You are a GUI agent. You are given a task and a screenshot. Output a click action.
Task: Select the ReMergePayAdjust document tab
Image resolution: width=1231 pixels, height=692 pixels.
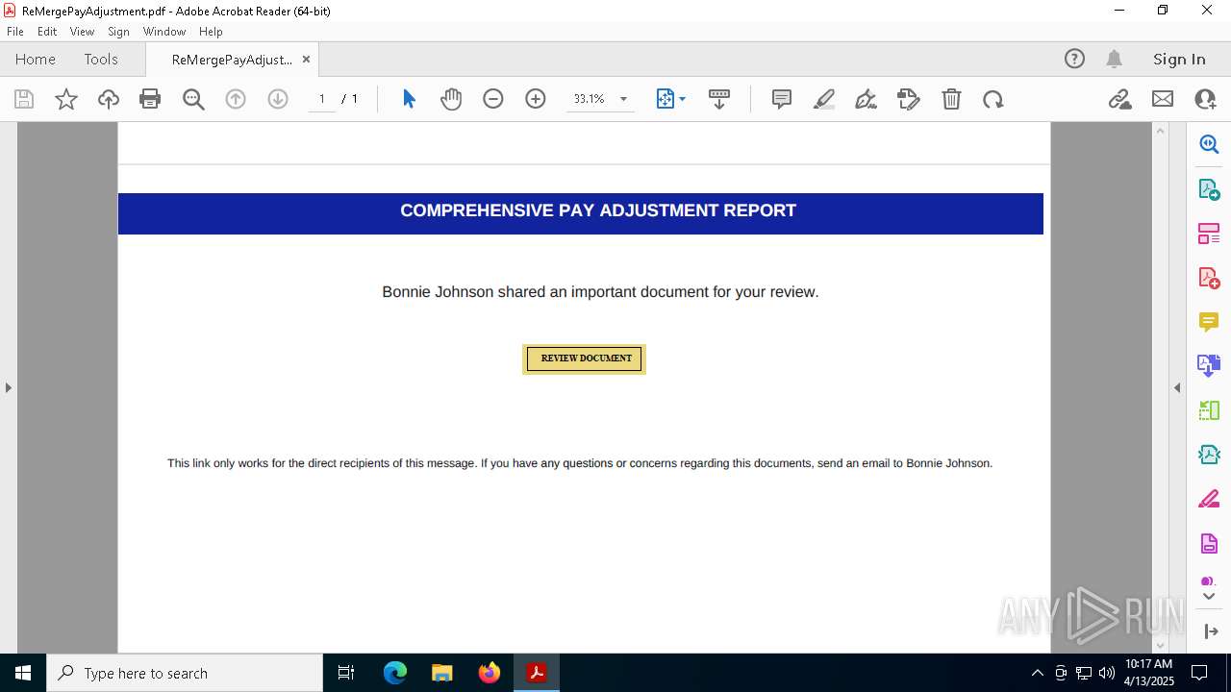232,60
